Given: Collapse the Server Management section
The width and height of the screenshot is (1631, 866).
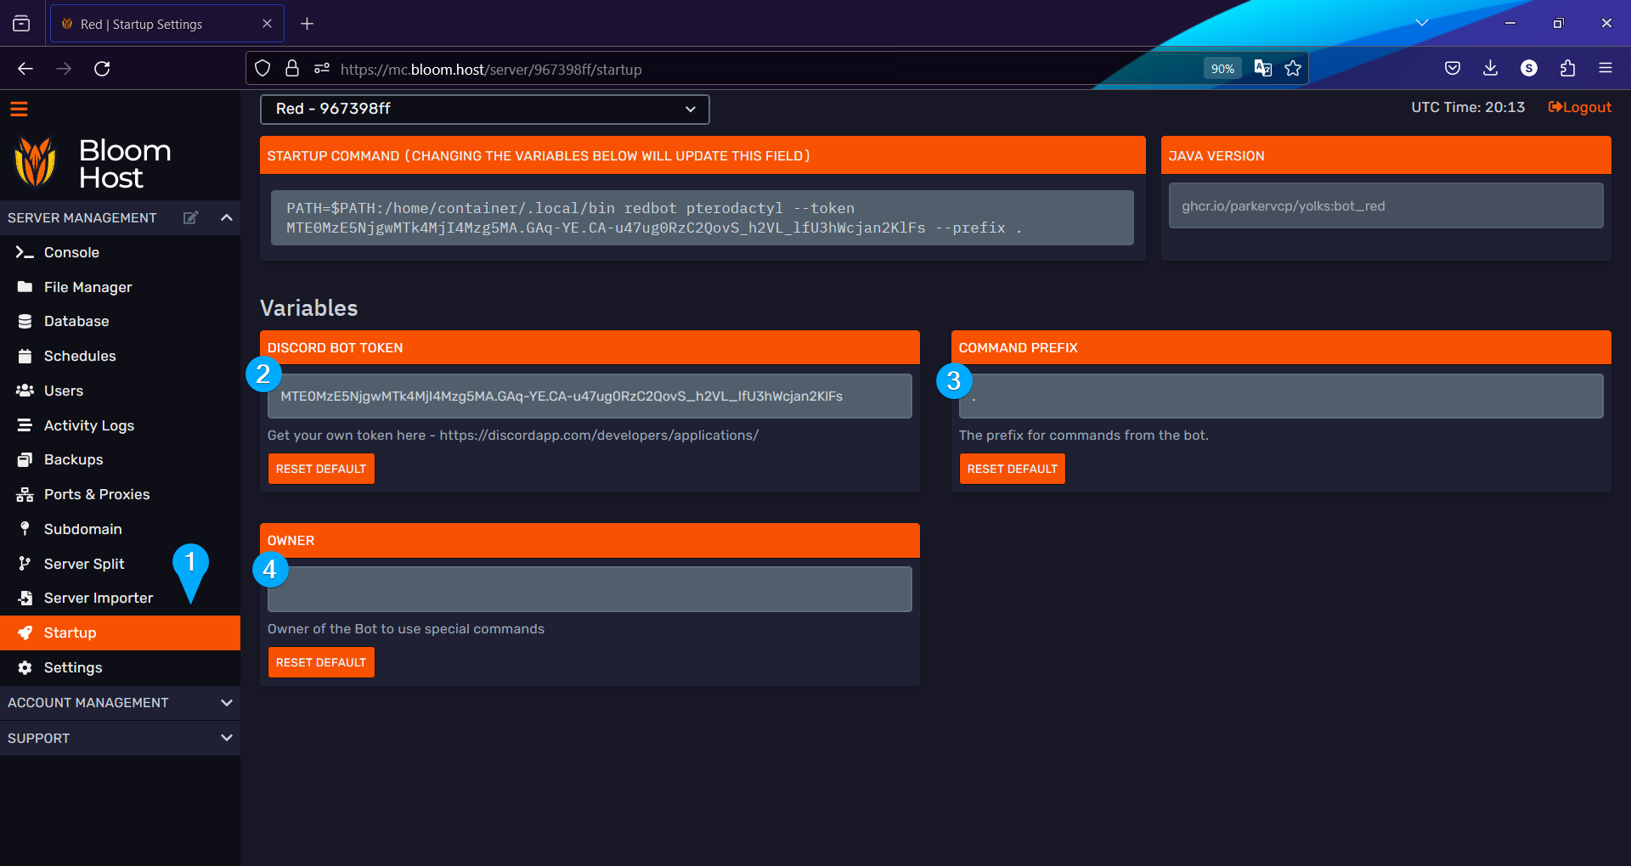Looking at the screenshot, I should (226, 217).
